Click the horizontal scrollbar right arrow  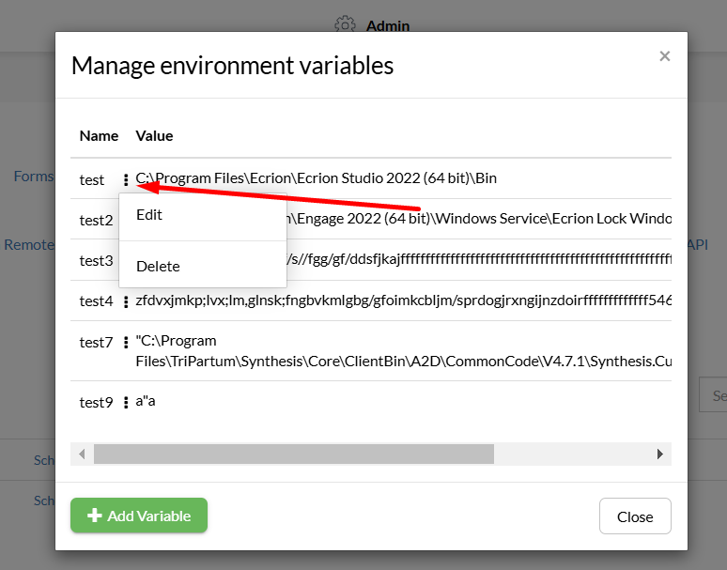(659, 454)
